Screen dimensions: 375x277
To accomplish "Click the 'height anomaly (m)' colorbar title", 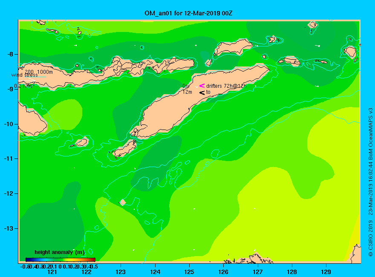I will click(60, 252).
